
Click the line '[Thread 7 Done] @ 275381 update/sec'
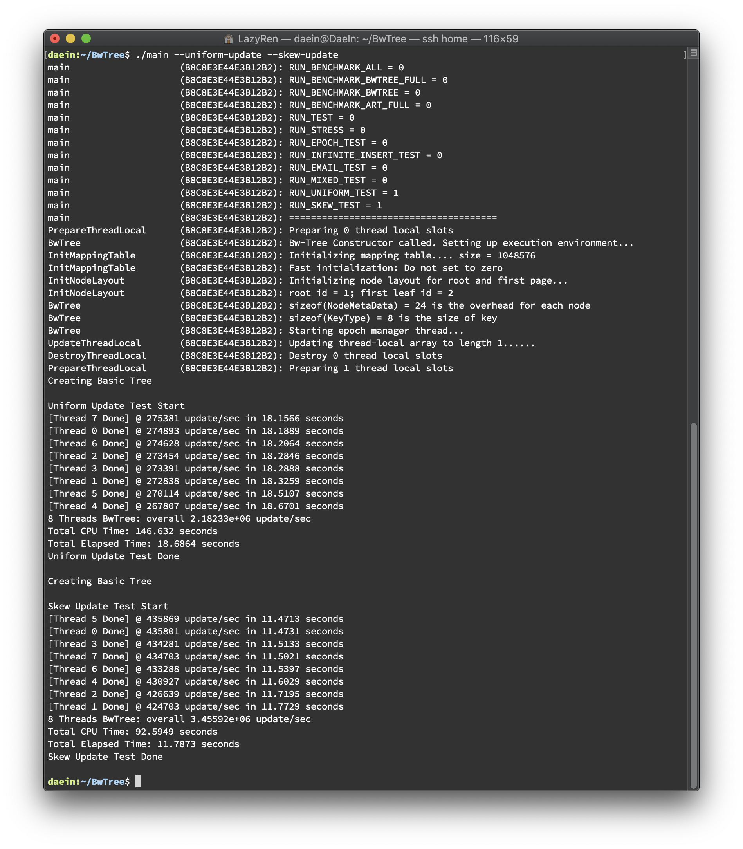[x=196, y=418]
